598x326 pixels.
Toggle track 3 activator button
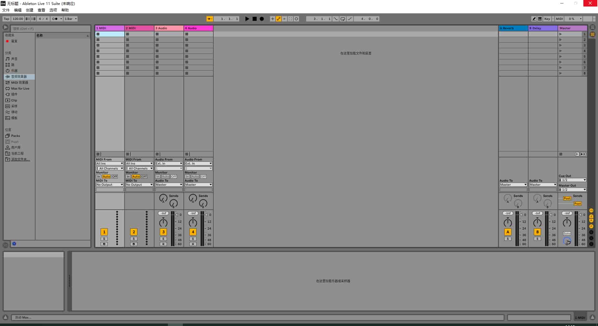tap(163, 232)
